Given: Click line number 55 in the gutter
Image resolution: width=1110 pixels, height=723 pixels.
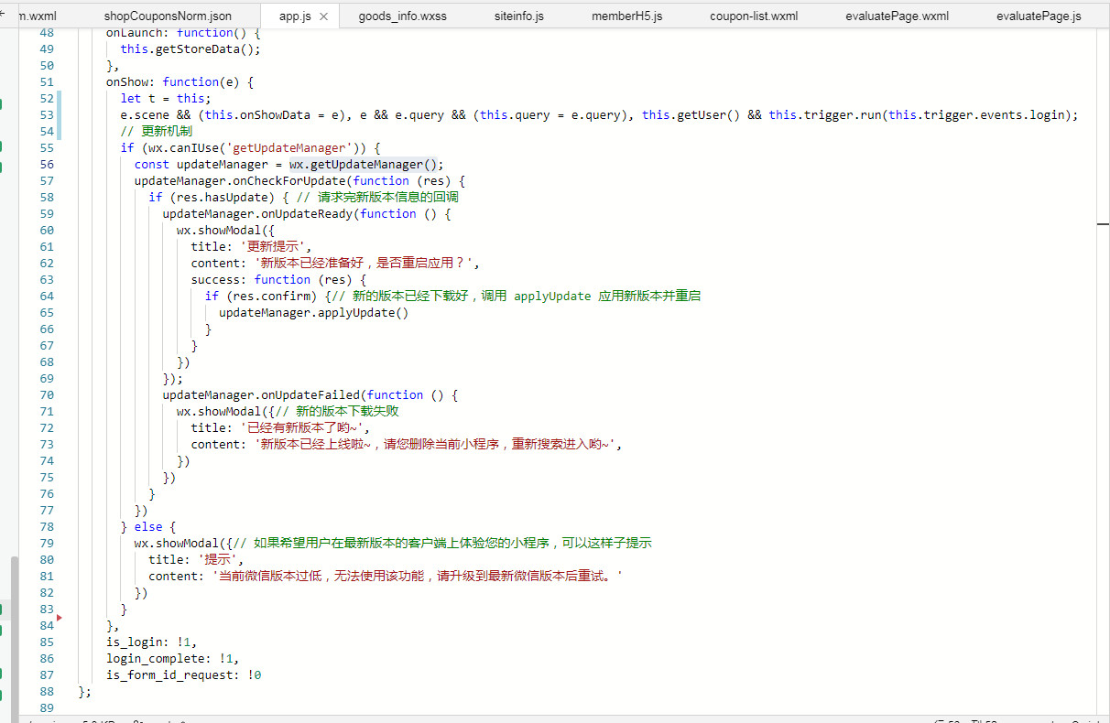Looking at the screenshot, I should 46,147.
